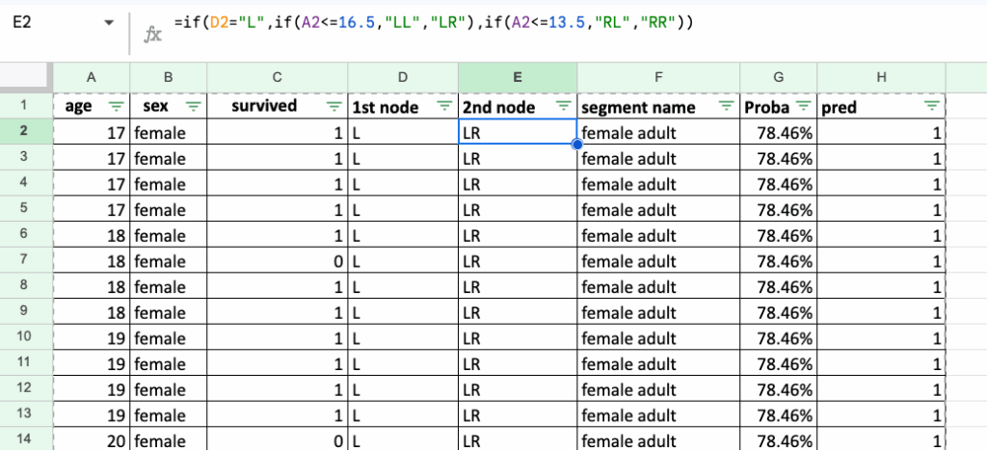The width and height of the screenshot is (987, 450).
Task: Select row 7 header
Action: [26, 261]
